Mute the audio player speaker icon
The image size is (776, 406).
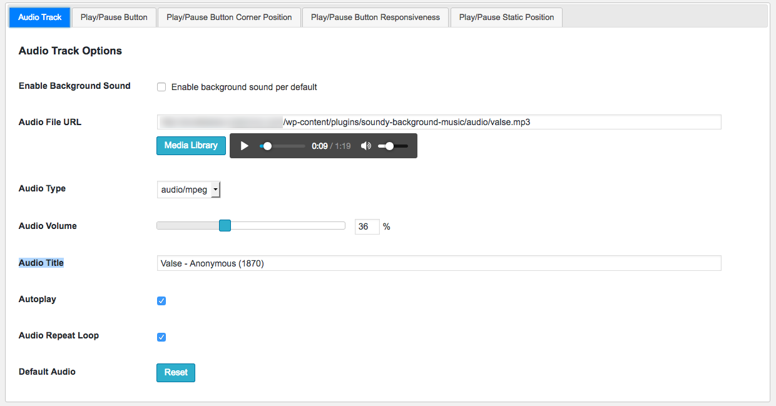click(366, 146)
